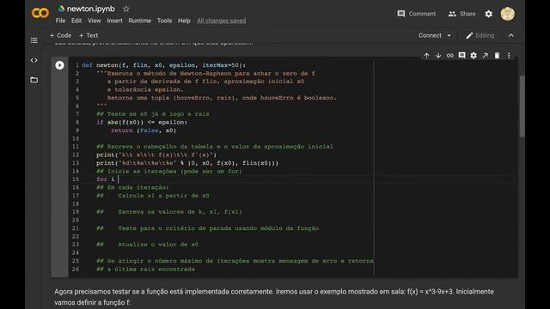The height and width of the screenshot is (309, 550).
Task: Click the text paragraph starting 'Agora precisamos testar'
Action: [274, 297]
